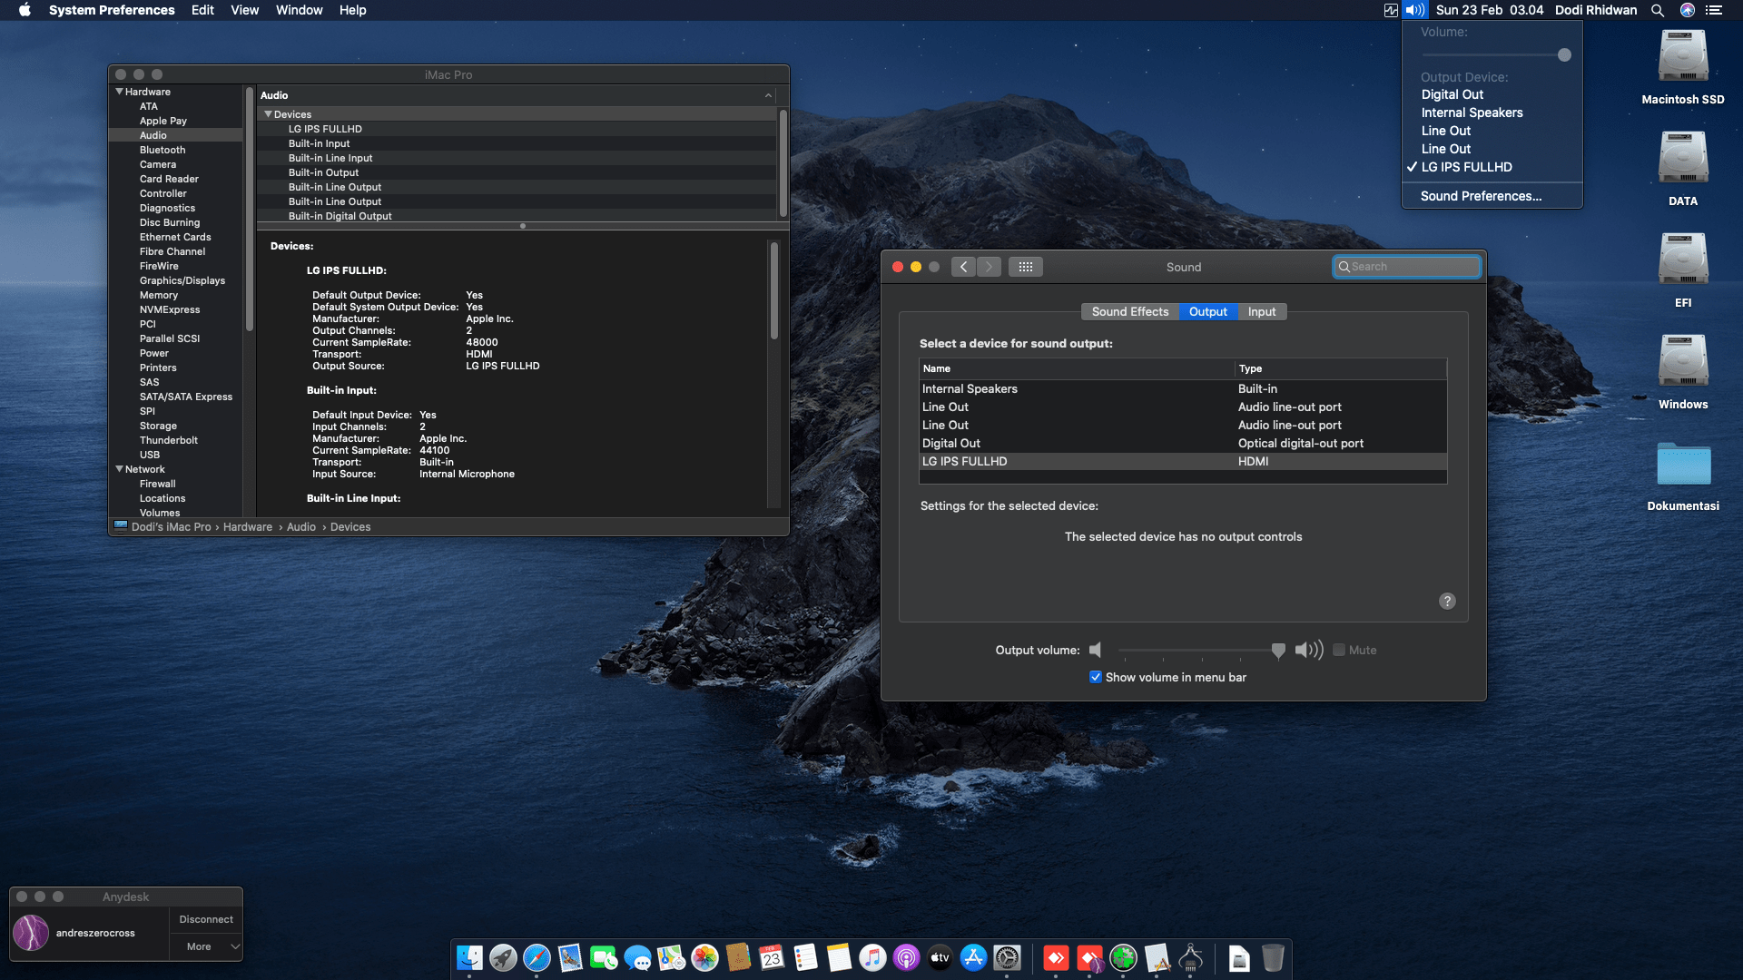Click the hardware sidebar scrollbar
The width and height of the screenshot is (1743, 980).
coord(249,209)
